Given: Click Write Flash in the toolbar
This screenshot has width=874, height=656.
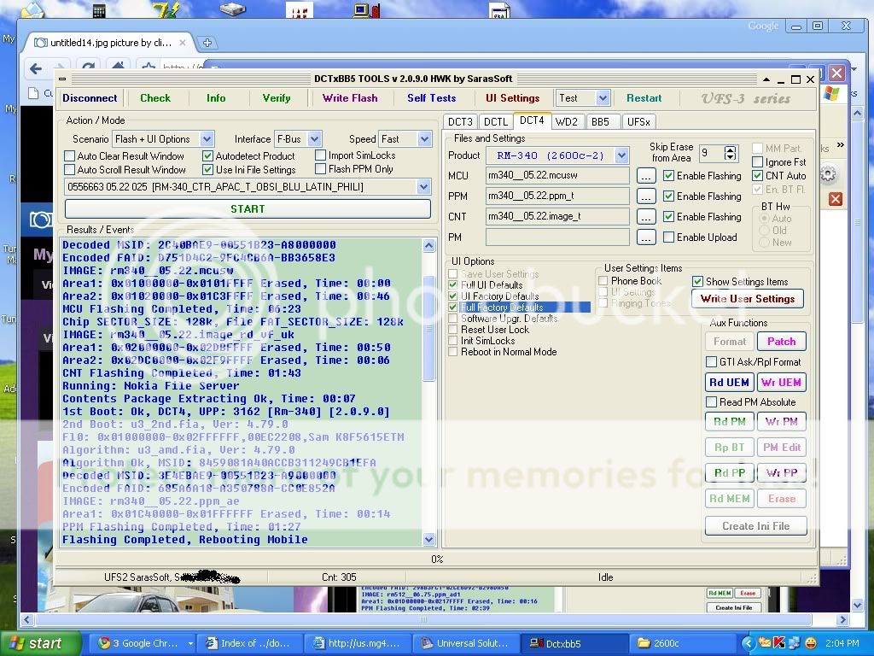Looking at the screenshot, I should 349,98.
